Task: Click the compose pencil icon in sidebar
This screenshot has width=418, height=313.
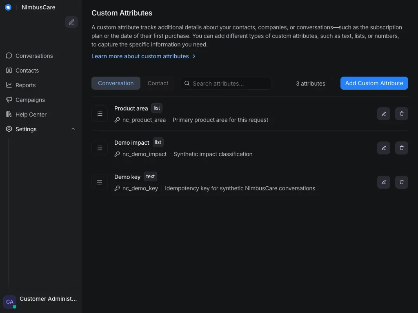Action: [x=71, y=22]
